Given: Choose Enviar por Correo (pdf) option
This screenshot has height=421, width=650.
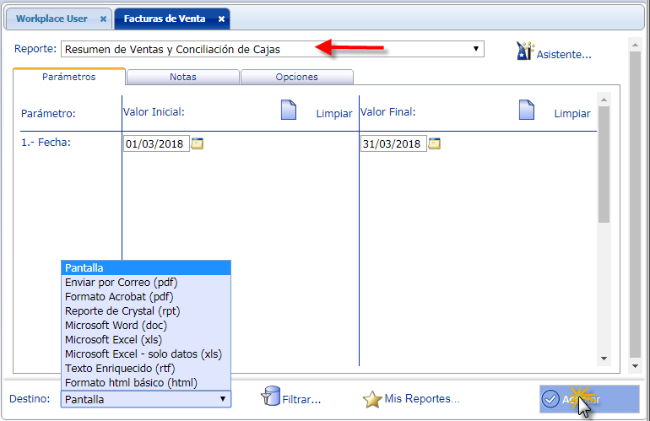Looking at the screenshot, I should coord(146,283).
